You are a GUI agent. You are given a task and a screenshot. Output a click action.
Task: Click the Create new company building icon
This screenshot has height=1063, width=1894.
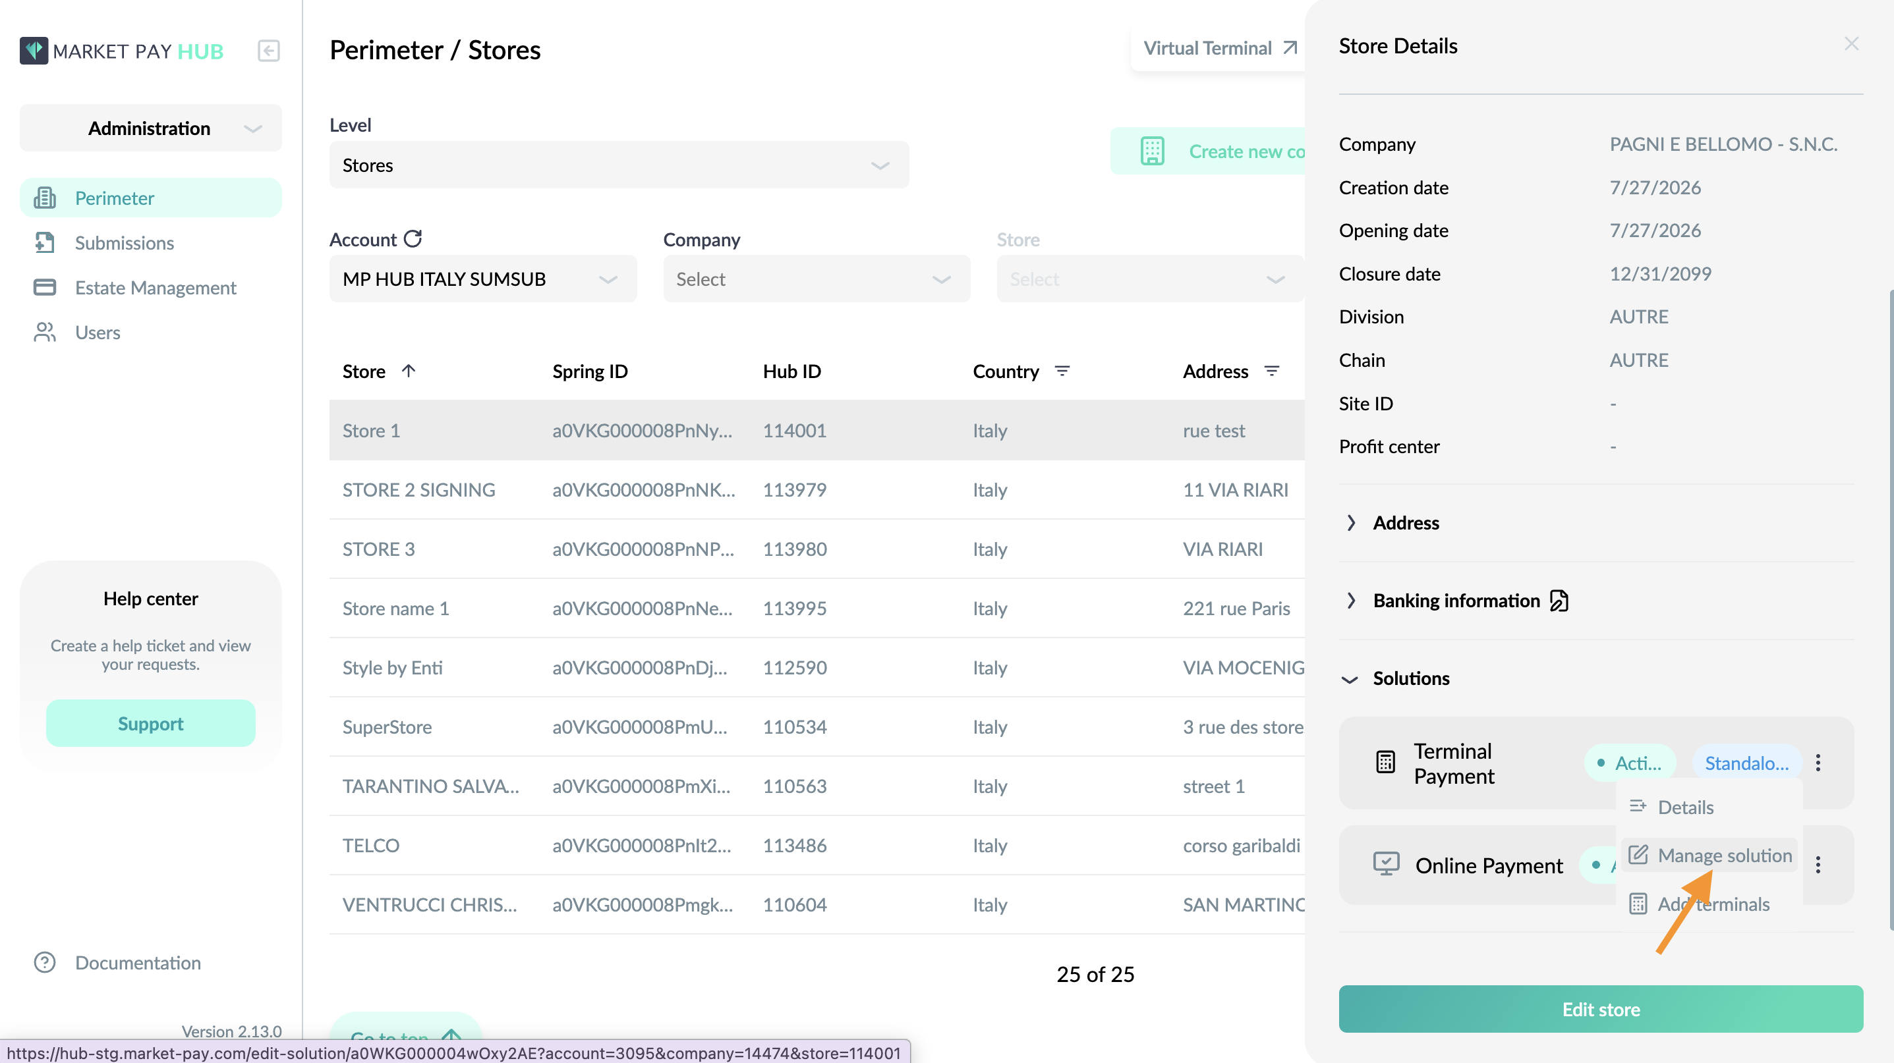(1152, 151)
